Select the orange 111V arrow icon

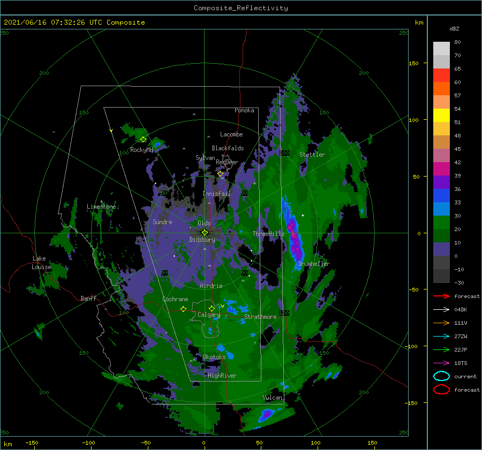pyautogui.click(x=441, y=323)
